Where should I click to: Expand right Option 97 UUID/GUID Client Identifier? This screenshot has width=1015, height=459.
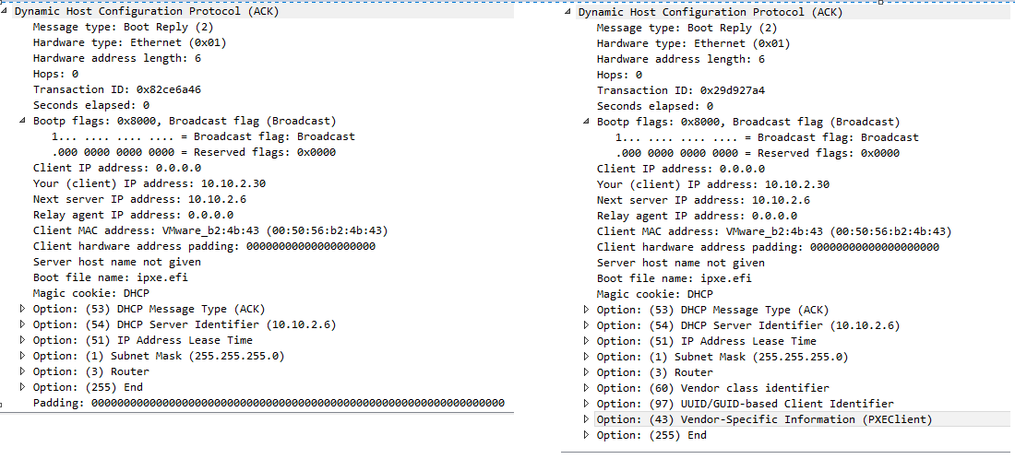(x=587, y=404)
